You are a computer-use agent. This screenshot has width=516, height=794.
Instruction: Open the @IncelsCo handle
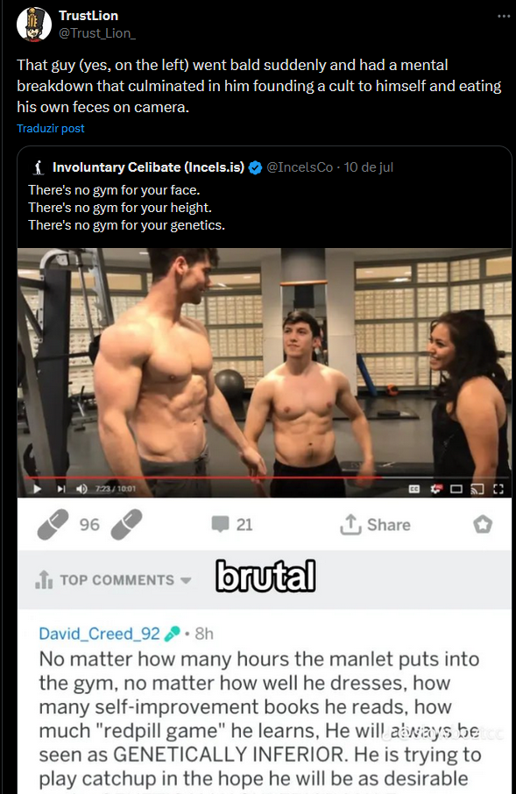(300, 167)
